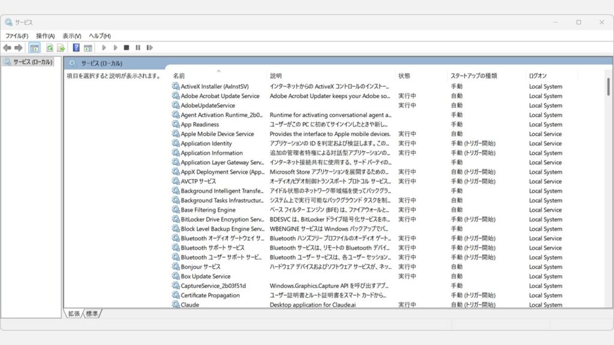614x345 pixels.
Task: Open the 表示 menu
Action: pyautogui.click(x=71, y=35)
